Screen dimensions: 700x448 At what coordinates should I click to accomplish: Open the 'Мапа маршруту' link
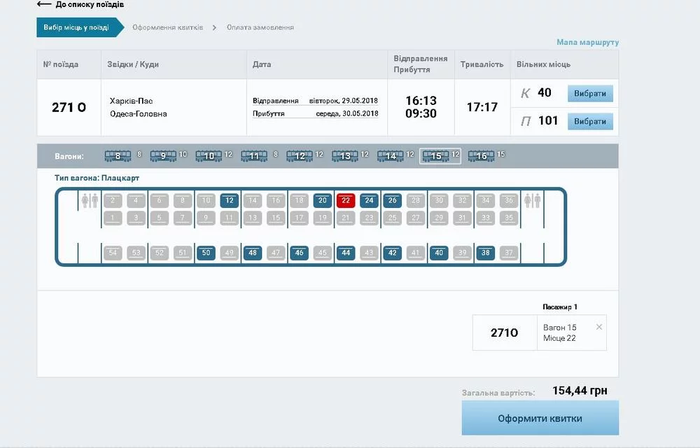click(587, 42)
